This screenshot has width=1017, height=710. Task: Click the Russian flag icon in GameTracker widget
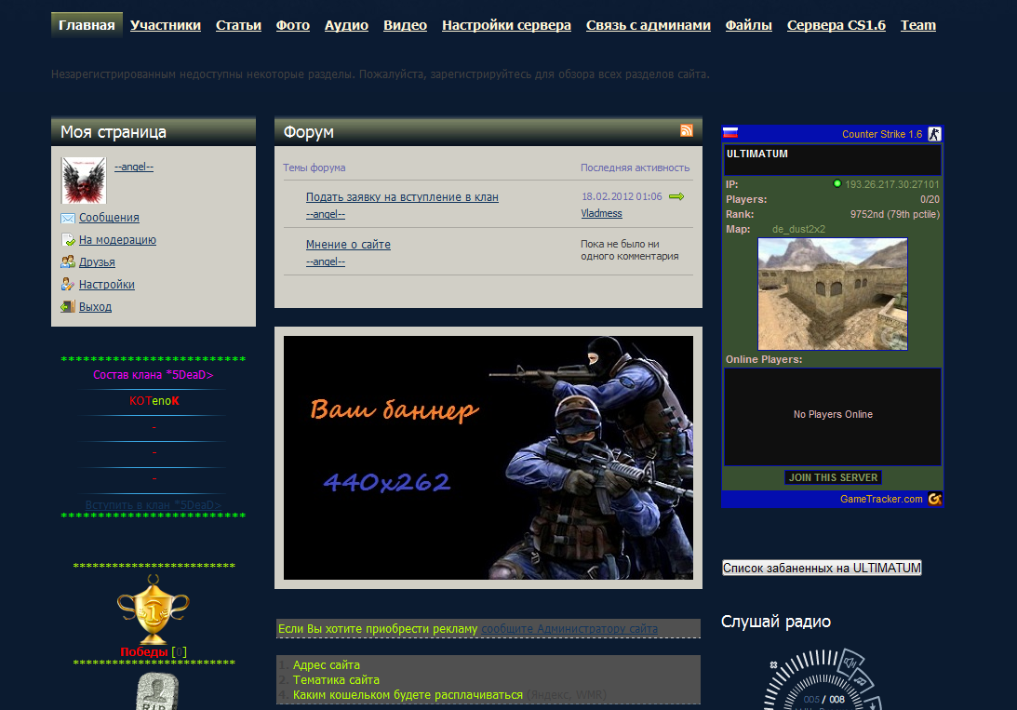click(731, 133)
